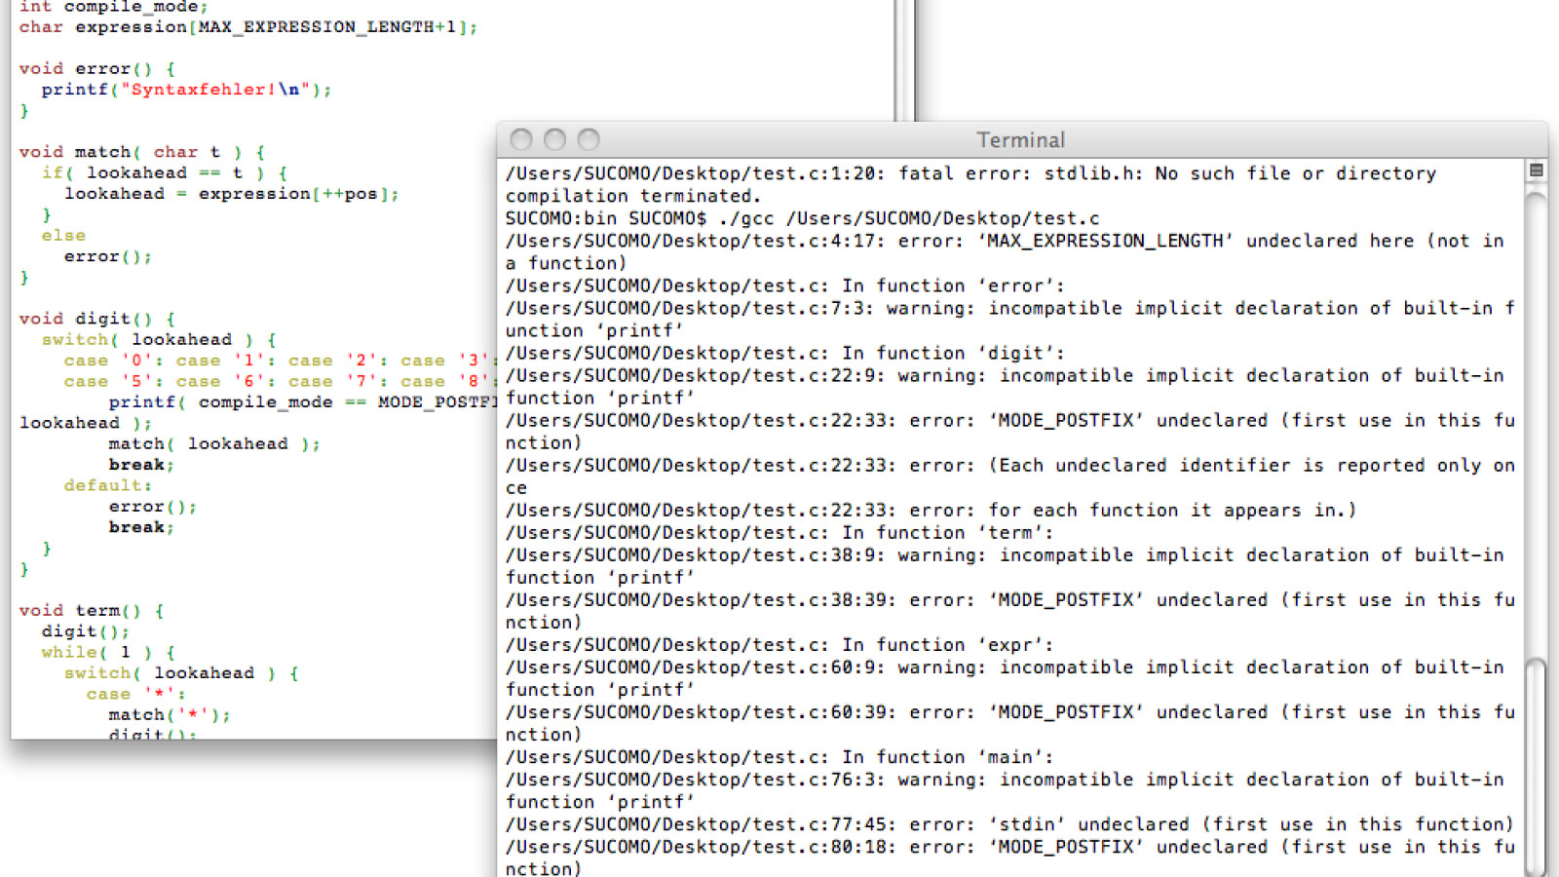Click the 'default:' label in the code
This screenshot has height=877, width=1559.
pyautogui.click(x=107, y=485)
